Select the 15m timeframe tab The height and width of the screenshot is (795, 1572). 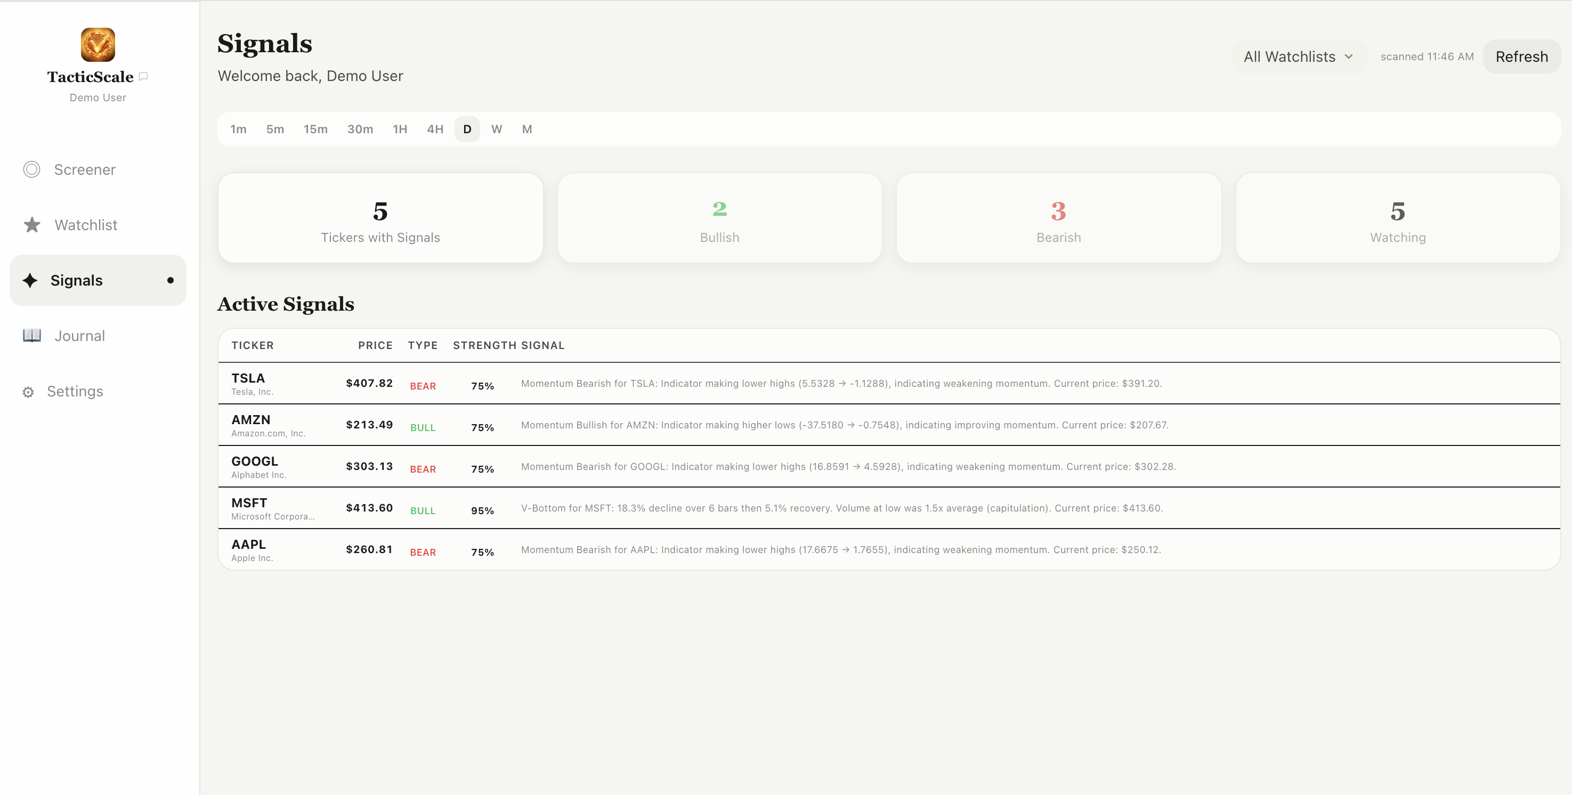click(315, 129)
